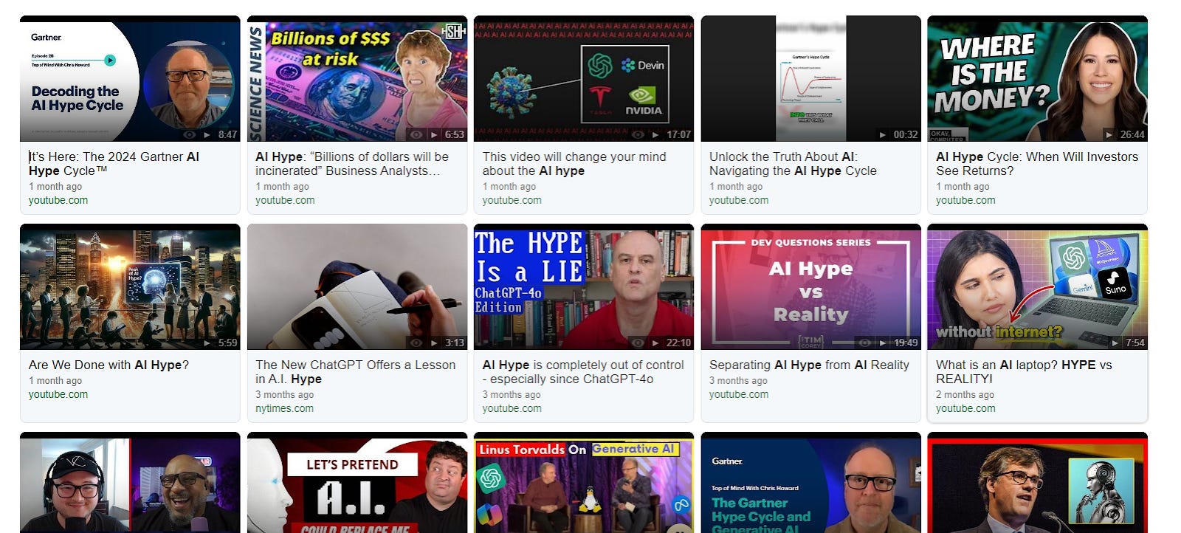Click the play icon beside the 17:07 duration
Image resolution: width=1181 pixels, height=533 pixels.
coord(655,134)
